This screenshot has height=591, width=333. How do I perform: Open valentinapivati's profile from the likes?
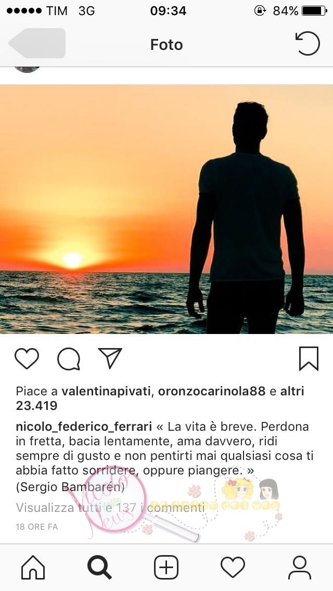(x=106, y=391)
